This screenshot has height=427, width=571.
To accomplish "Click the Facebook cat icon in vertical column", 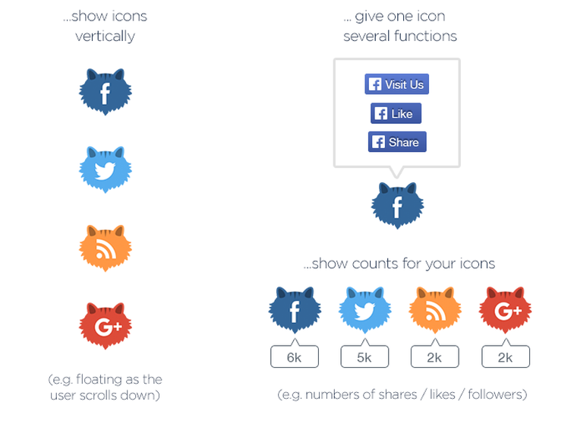I will (106, 92).
